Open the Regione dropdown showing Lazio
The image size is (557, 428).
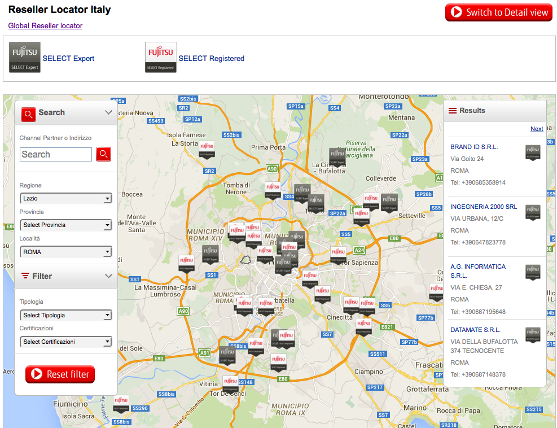[x=66, y=199]
